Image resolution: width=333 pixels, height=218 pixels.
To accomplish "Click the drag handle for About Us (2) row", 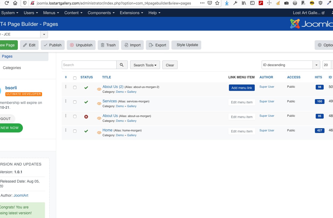I will point(66,87).
